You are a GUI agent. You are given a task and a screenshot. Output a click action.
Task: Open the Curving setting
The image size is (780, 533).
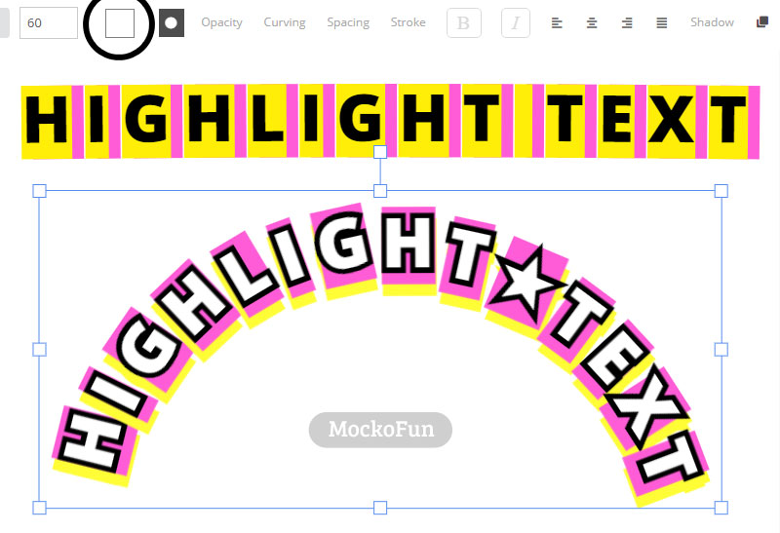[x=285, y=22]
